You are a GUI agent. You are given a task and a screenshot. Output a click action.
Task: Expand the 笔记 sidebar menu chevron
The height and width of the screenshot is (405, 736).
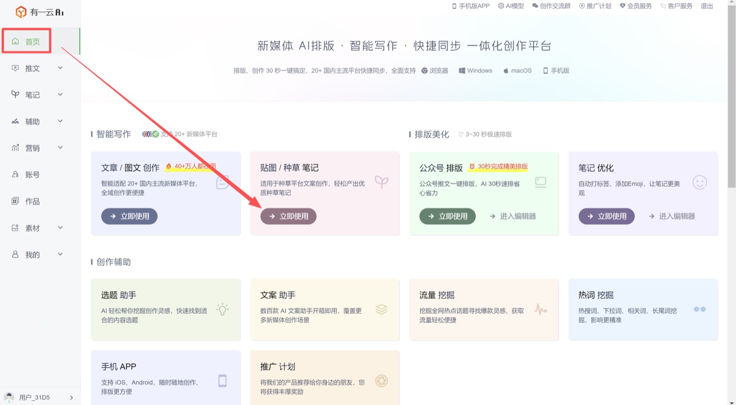pyautogui.click(x=60, y=95)
